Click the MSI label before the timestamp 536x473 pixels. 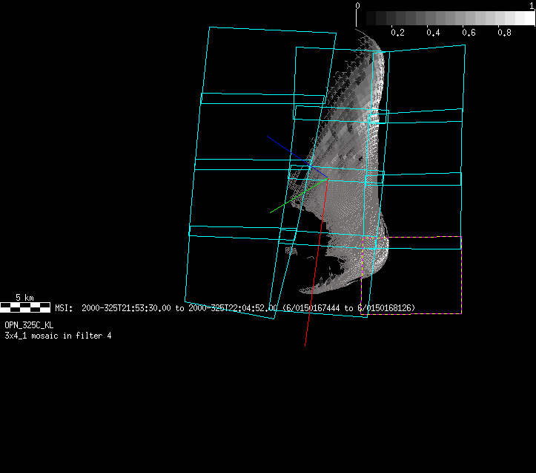(64, 307)
